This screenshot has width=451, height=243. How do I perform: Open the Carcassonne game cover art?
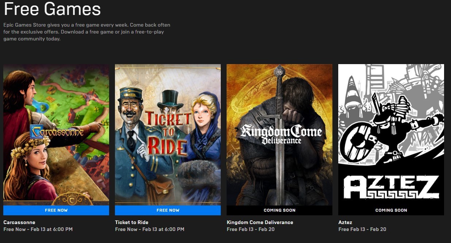[x=56, y=135]
